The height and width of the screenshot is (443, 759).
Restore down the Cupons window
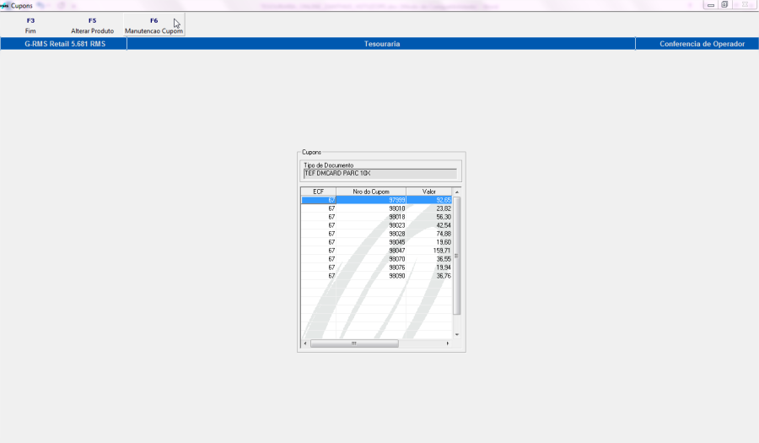click(x=724, y=5)
